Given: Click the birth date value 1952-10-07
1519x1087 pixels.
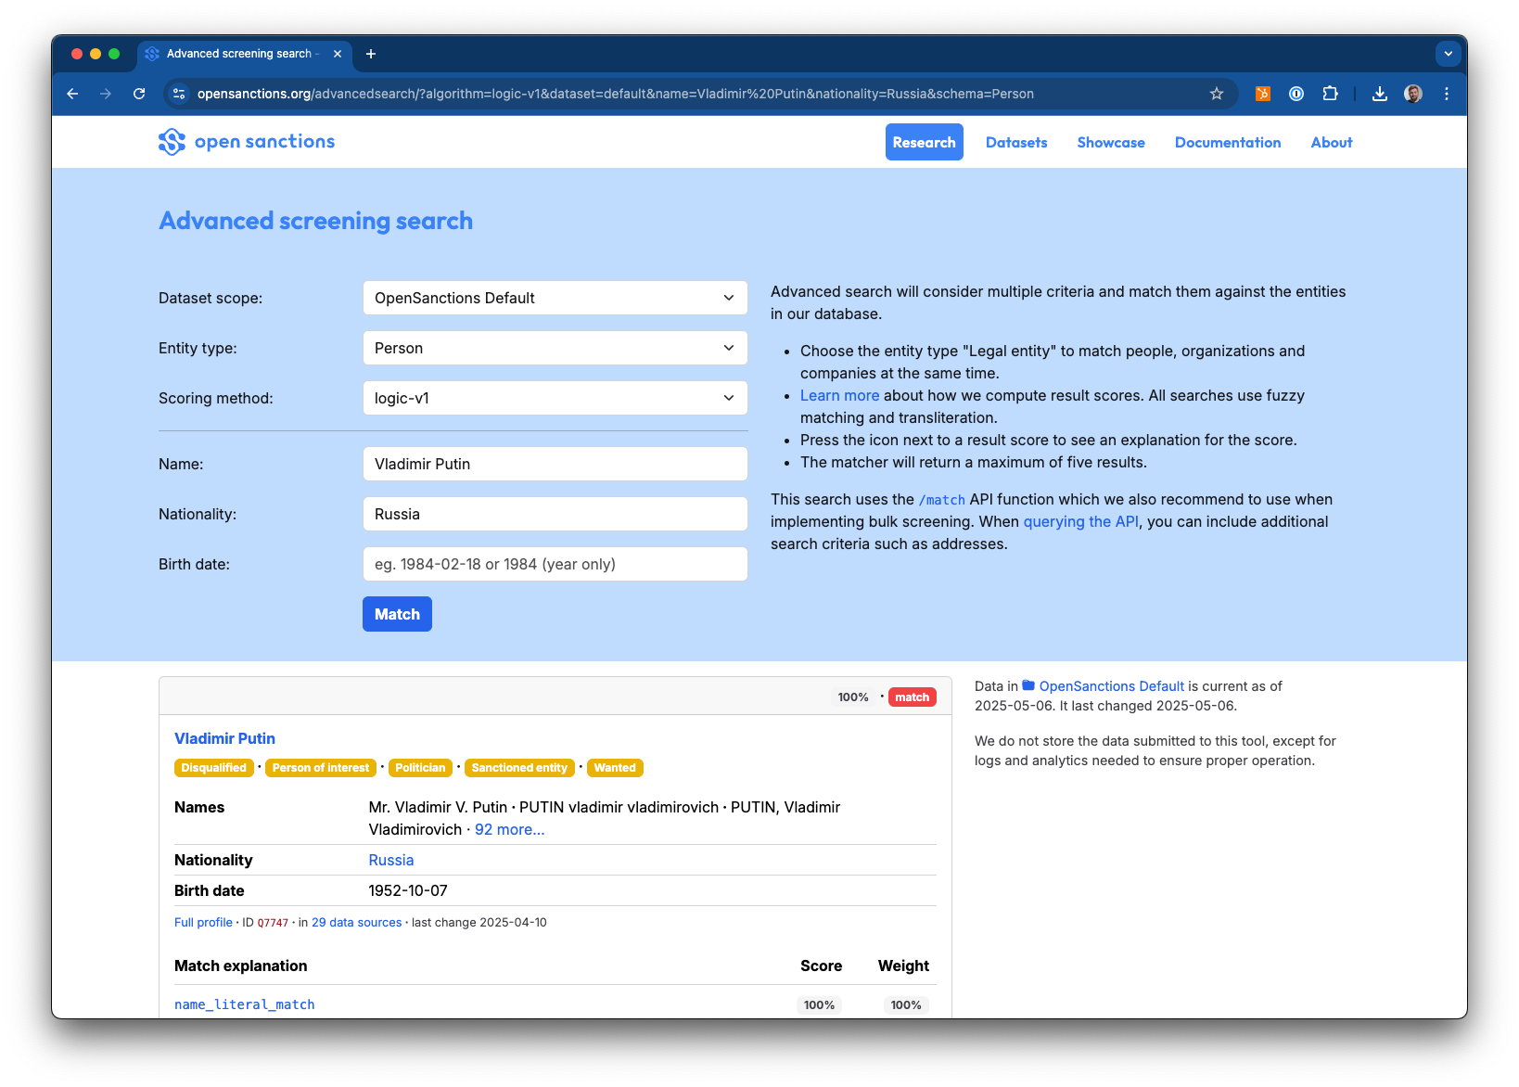Looking at the screenshot, I should (x=408, y=890).
